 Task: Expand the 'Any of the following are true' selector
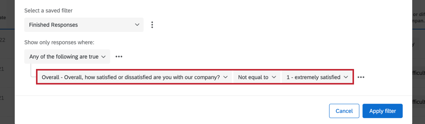pyautogui.click(x=67, y=57)
